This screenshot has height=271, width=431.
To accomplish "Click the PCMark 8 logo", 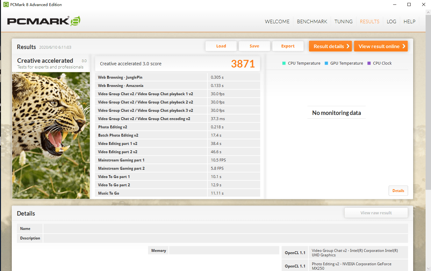I will click(x=44, y=21).
